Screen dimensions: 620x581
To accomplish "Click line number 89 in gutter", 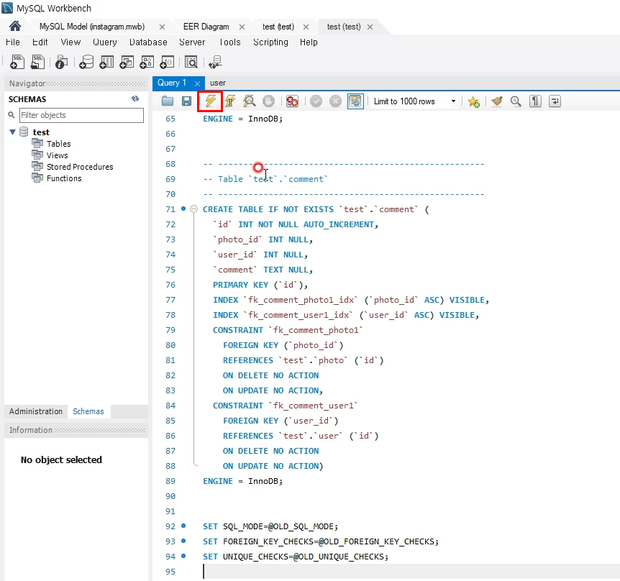I will point(170,481).
